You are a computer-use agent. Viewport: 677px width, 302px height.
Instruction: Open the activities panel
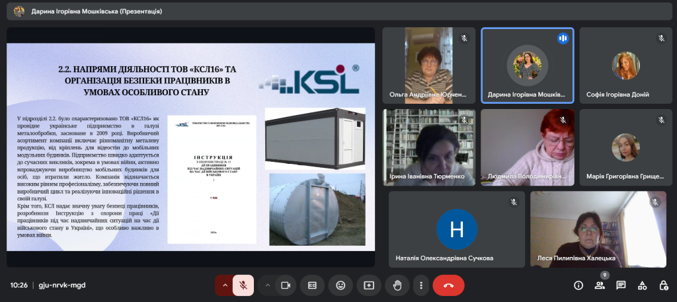[x=642, y=285]
